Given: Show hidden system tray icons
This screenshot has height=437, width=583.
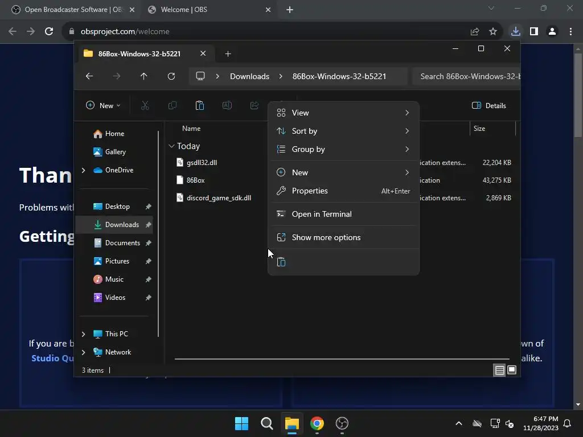Looking at the screenshot, I should coord(459,423).
